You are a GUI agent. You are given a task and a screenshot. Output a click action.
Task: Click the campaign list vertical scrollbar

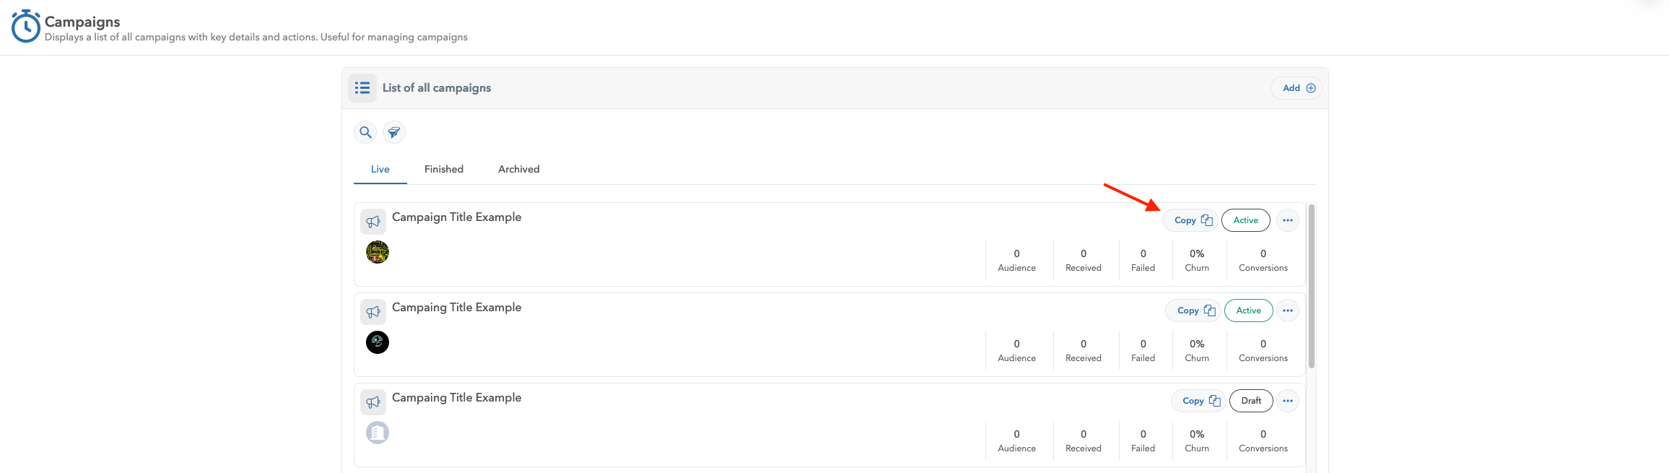(x=1312, y=286)
